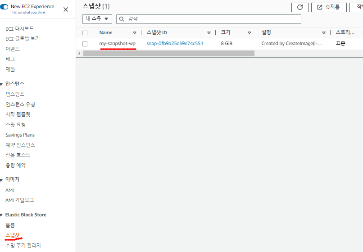Screen dimensions: 363x252
Task: Open 예약 인스턴스 in sidebar
Action: [x=20, y=145]
